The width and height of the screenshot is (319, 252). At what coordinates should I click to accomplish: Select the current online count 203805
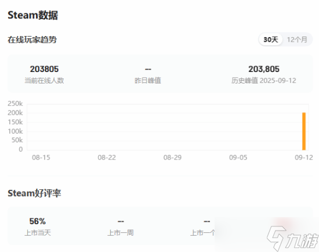pos(44,69)
